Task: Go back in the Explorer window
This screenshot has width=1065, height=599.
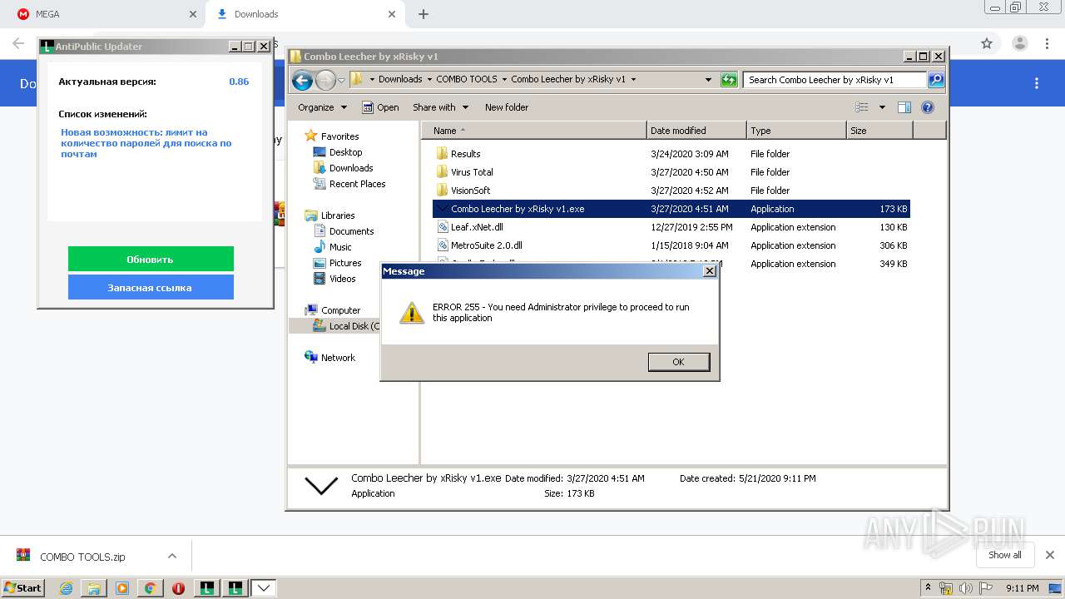Action: pyautogui.click(x=303, y=80)
